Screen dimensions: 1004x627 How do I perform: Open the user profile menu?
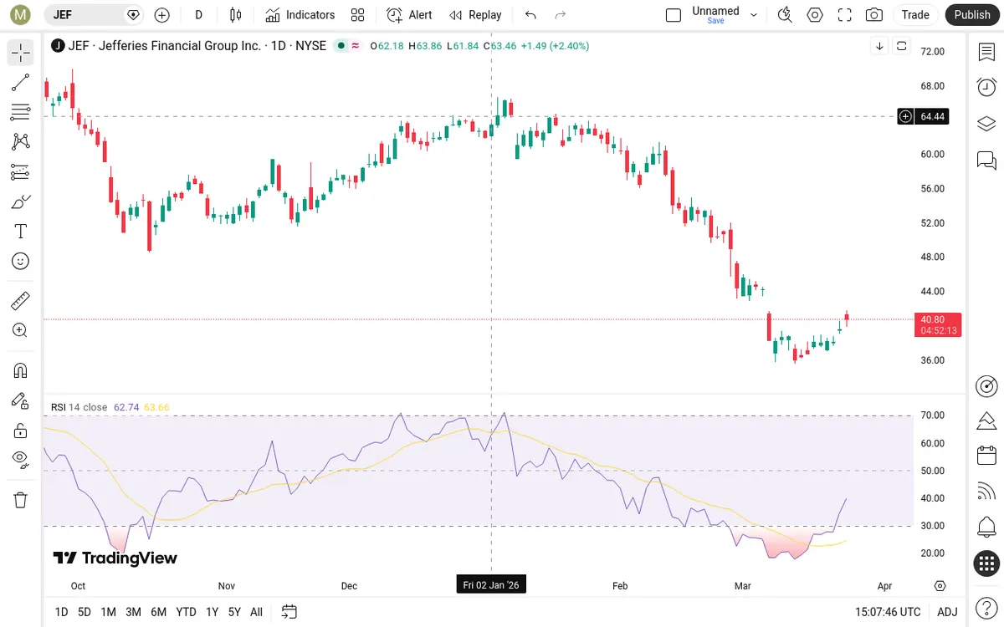[x=21, y=15]
